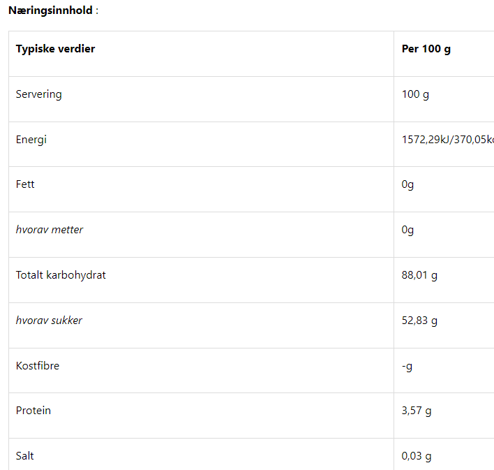Click the 88,01 g carbohydrate value
Image resolution: width=494 pixels, height=470 pixels.
pyautogui.click(x=419, y=275)
